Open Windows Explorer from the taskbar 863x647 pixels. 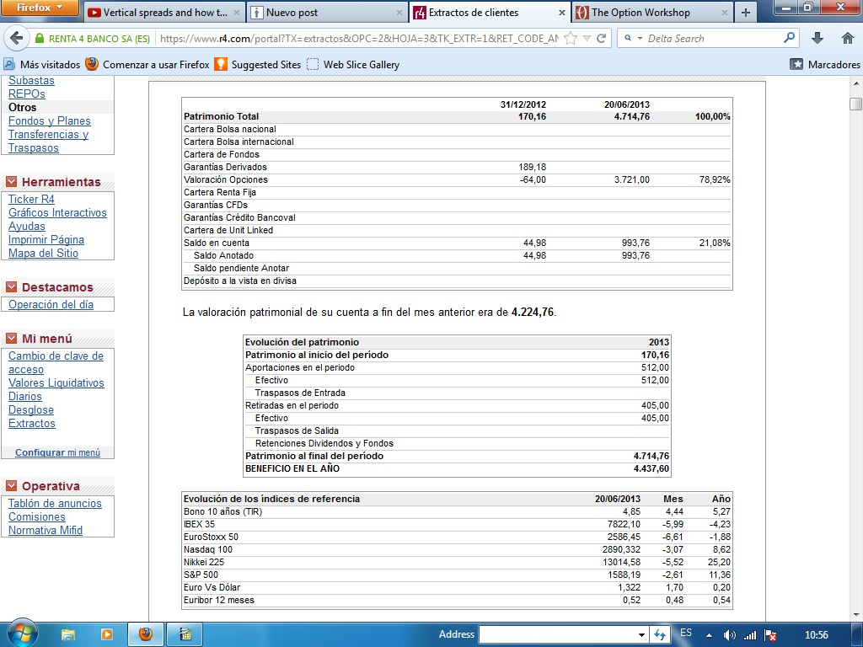click(x=68, y=635)
